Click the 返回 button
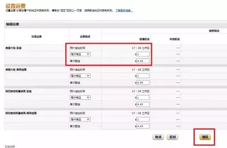 tap(172, 137)
